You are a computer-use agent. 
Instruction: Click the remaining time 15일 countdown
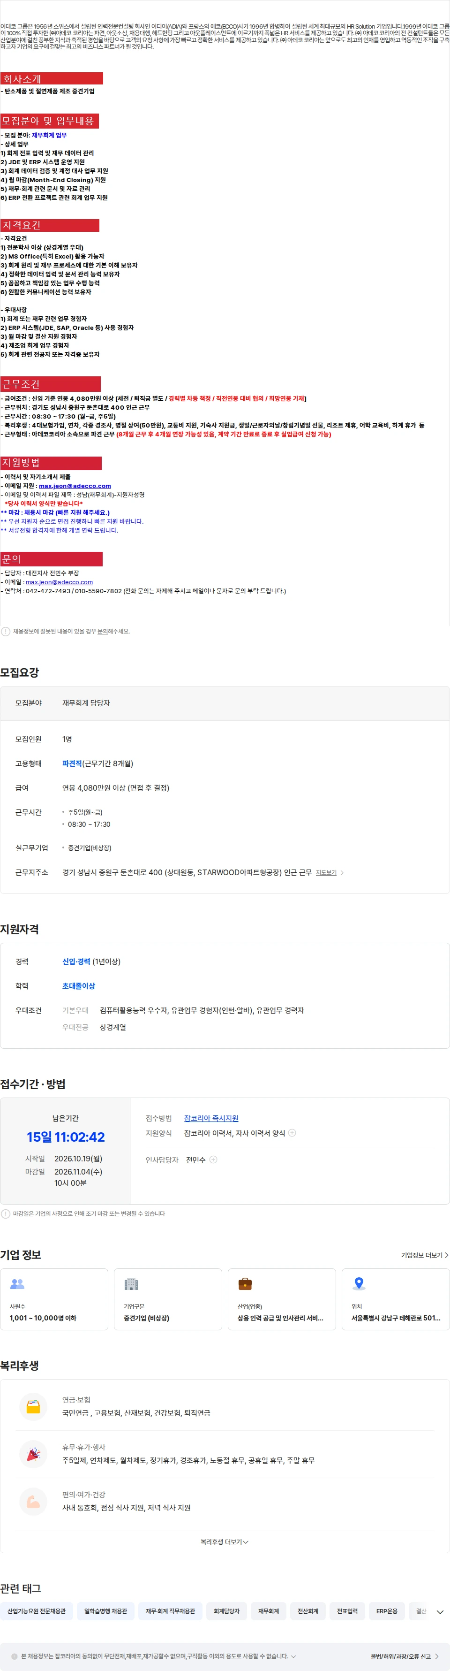pyautogui.click(x=66, y=1137)
